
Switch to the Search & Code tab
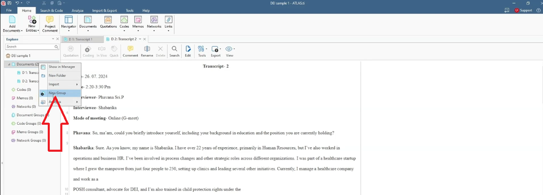(x=51, y=11)
